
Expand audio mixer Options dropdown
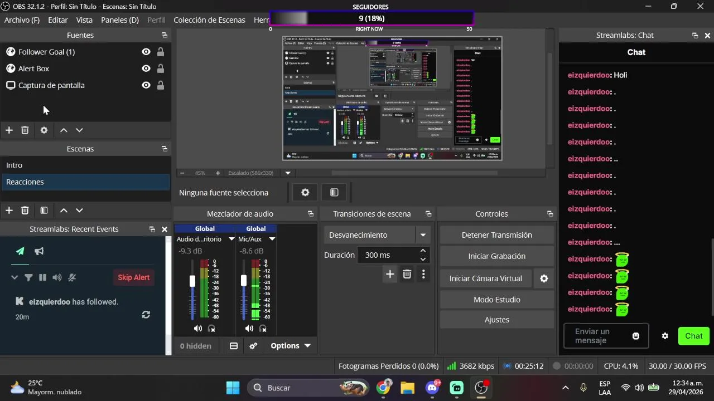(x=291, y=346)
